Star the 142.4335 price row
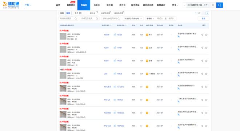 [x=206, y=126]
